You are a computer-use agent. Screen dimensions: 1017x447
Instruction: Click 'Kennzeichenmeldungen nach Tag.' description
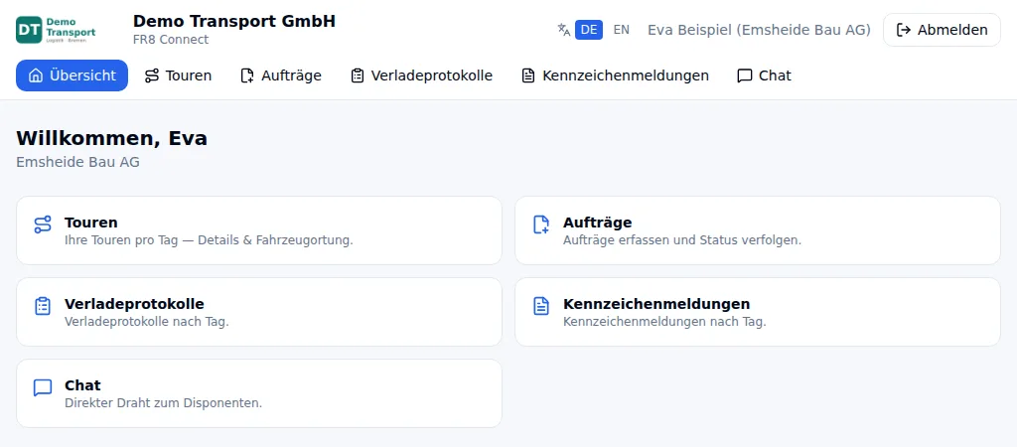664,322
